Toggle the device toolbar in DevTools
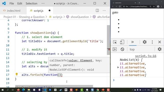Screen dimensions: 164x92 coord(122,42)
